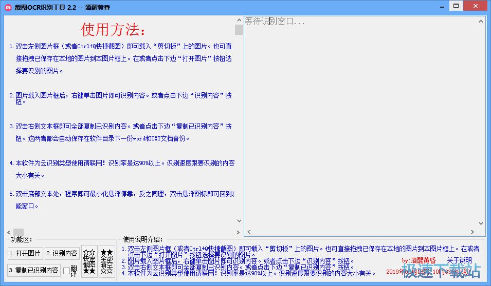Click the 快速截图 star button
The width and height of the screenshot is (491, 286).
pyautogui.click(x=89, y=261)
